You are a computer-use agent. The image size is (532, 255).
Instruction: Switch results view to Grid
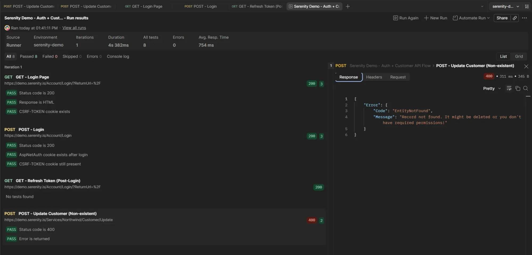519,56
